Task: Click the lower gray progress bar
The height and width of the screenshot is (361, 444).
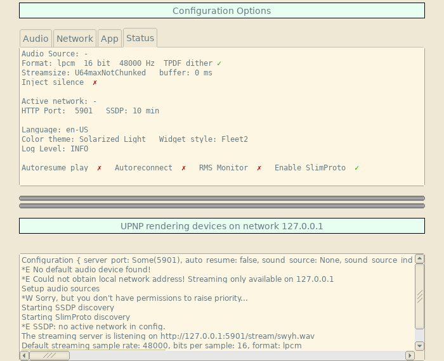Action: click(222, 206)
